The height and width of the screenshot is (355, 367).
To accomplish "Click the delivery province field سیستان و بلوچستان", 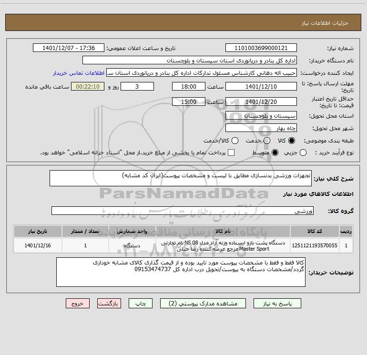I will (261, 116).
